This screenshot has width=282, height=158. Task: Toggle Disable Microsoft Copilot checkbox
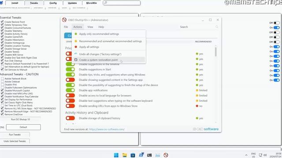point(2,90)
